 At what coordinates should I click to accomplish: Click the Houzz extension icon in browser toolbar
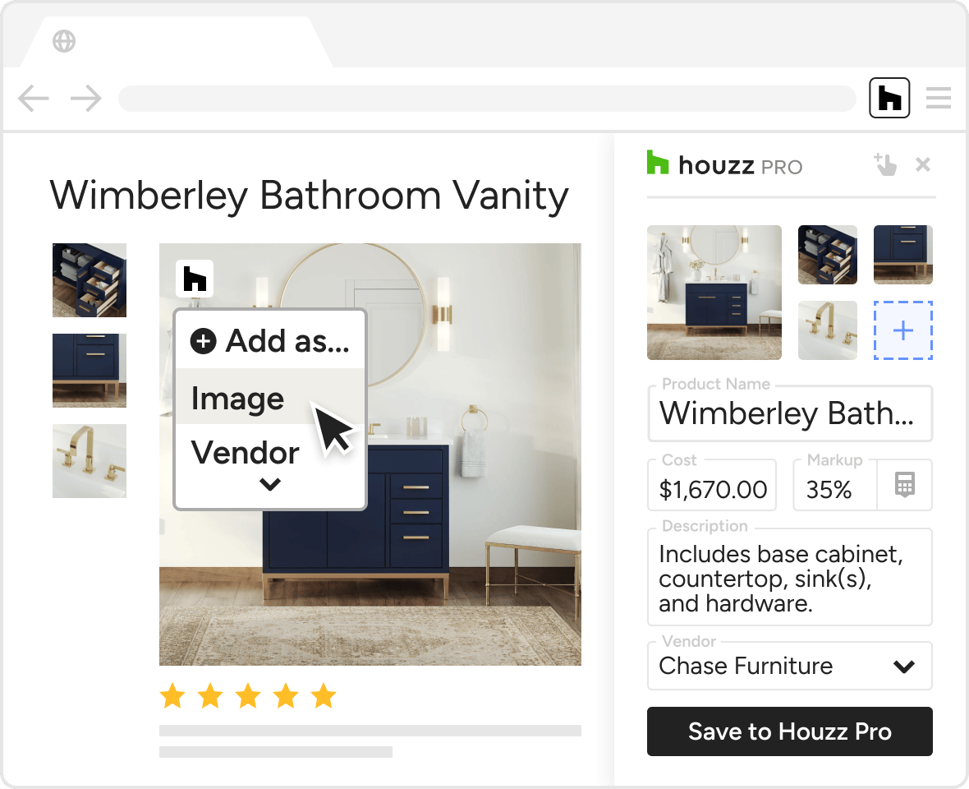[889, 98]
